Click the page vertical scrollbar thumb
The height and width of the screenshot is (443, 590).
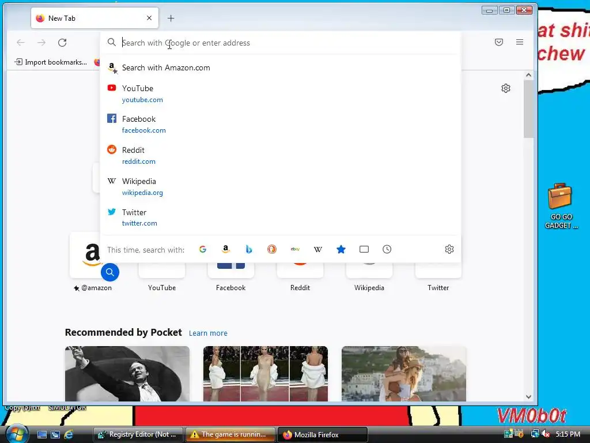528,108
